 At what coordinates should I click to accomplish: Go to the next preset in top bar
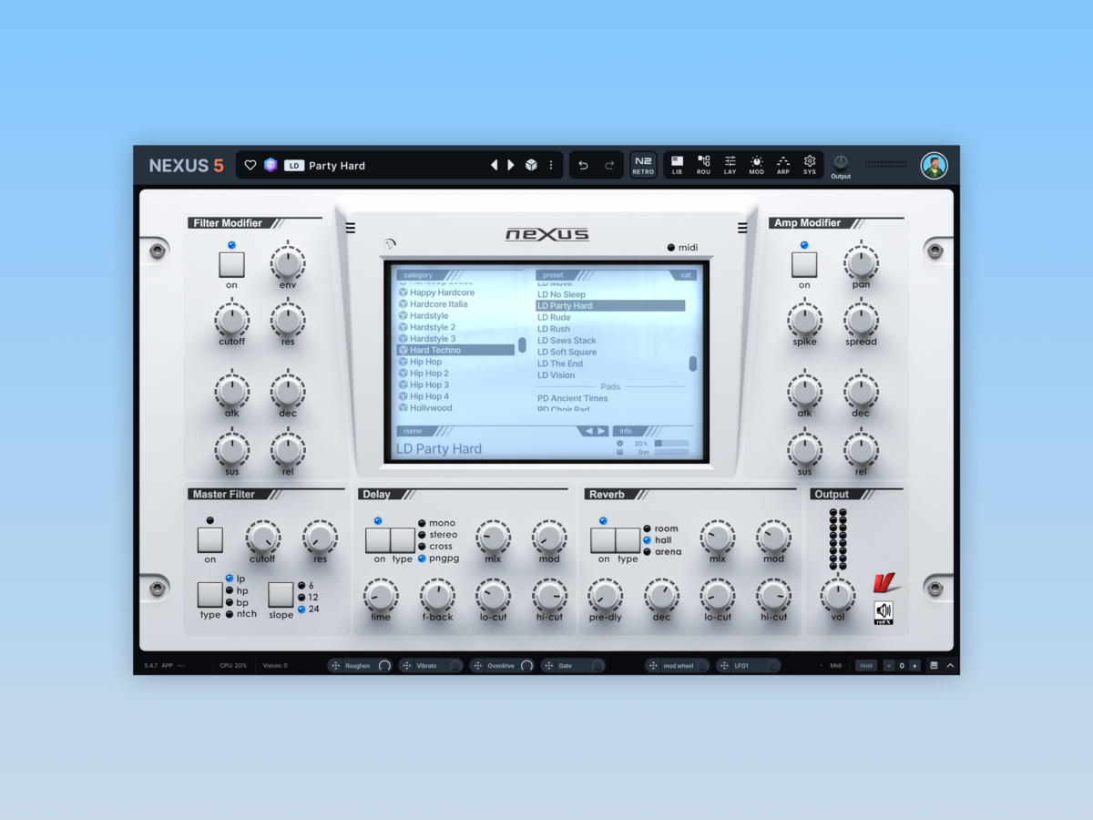click(x=511, y=165)
